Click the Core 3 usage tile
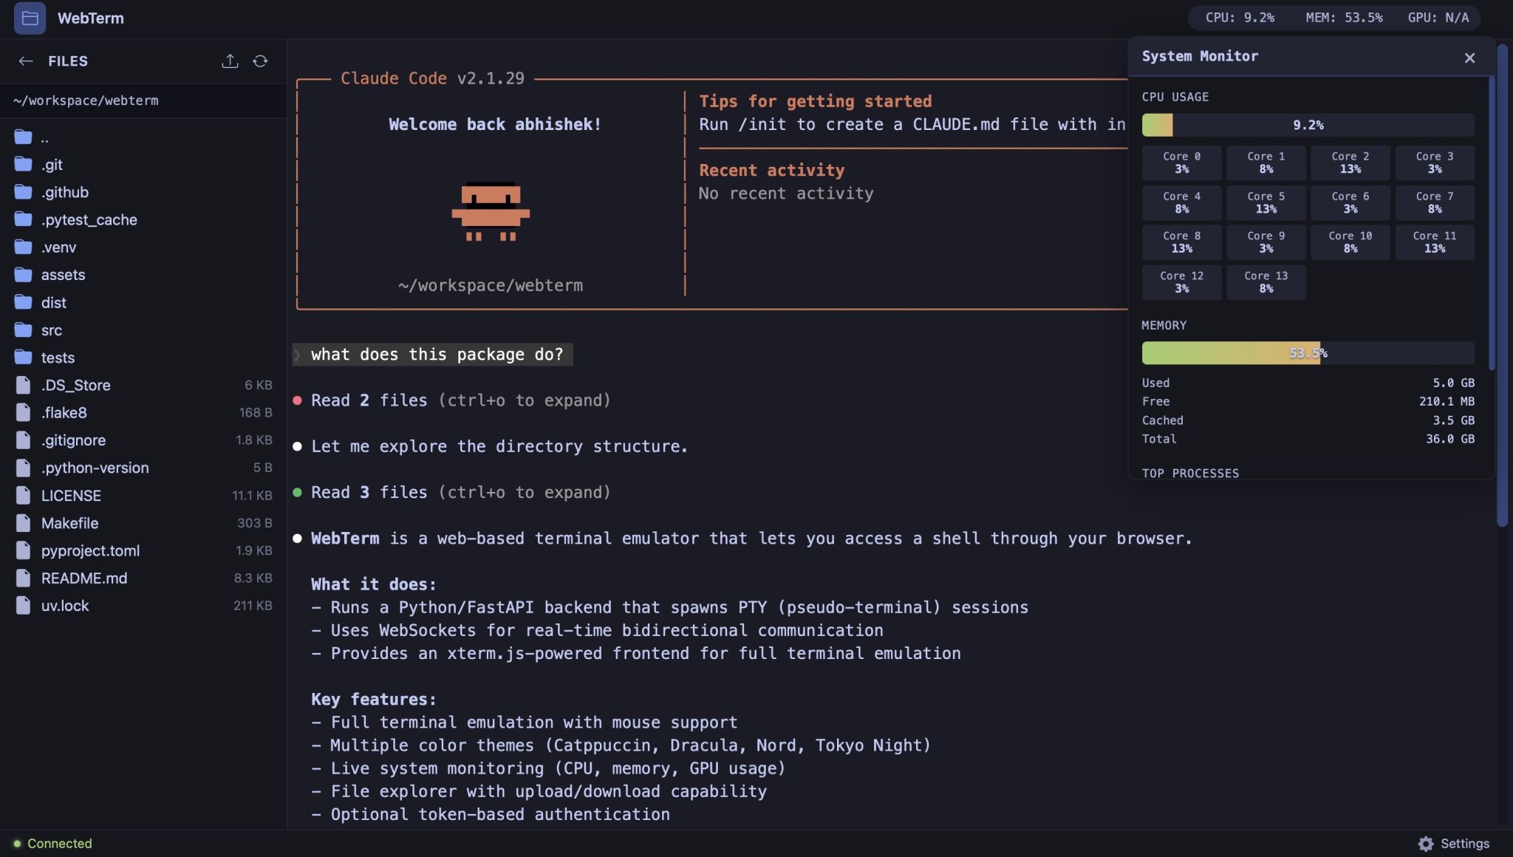Image resolution: width=1513 pixels, height=857 pixels. (1434, 163)
